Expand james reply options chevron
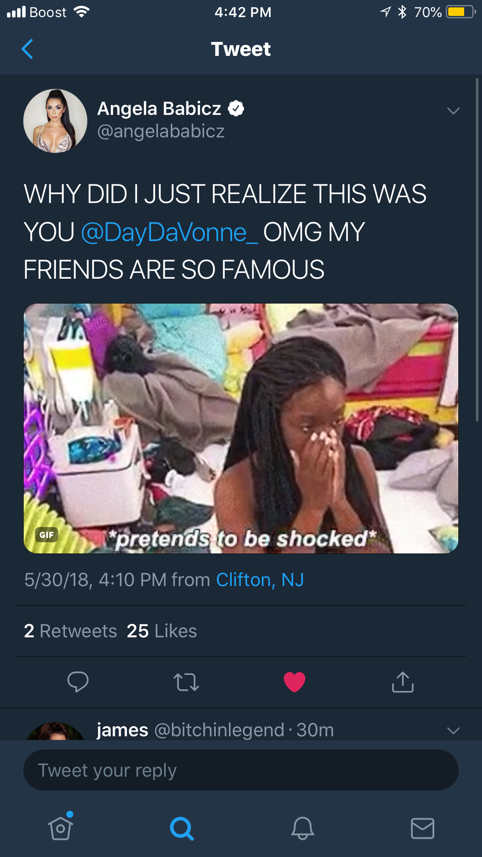This screenshot has width=482, height=857. coord(453,731)
